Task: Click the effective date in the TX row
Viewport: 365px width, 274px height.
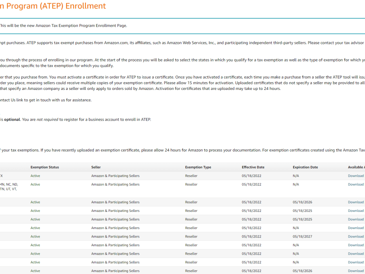Action: [251, 176]
